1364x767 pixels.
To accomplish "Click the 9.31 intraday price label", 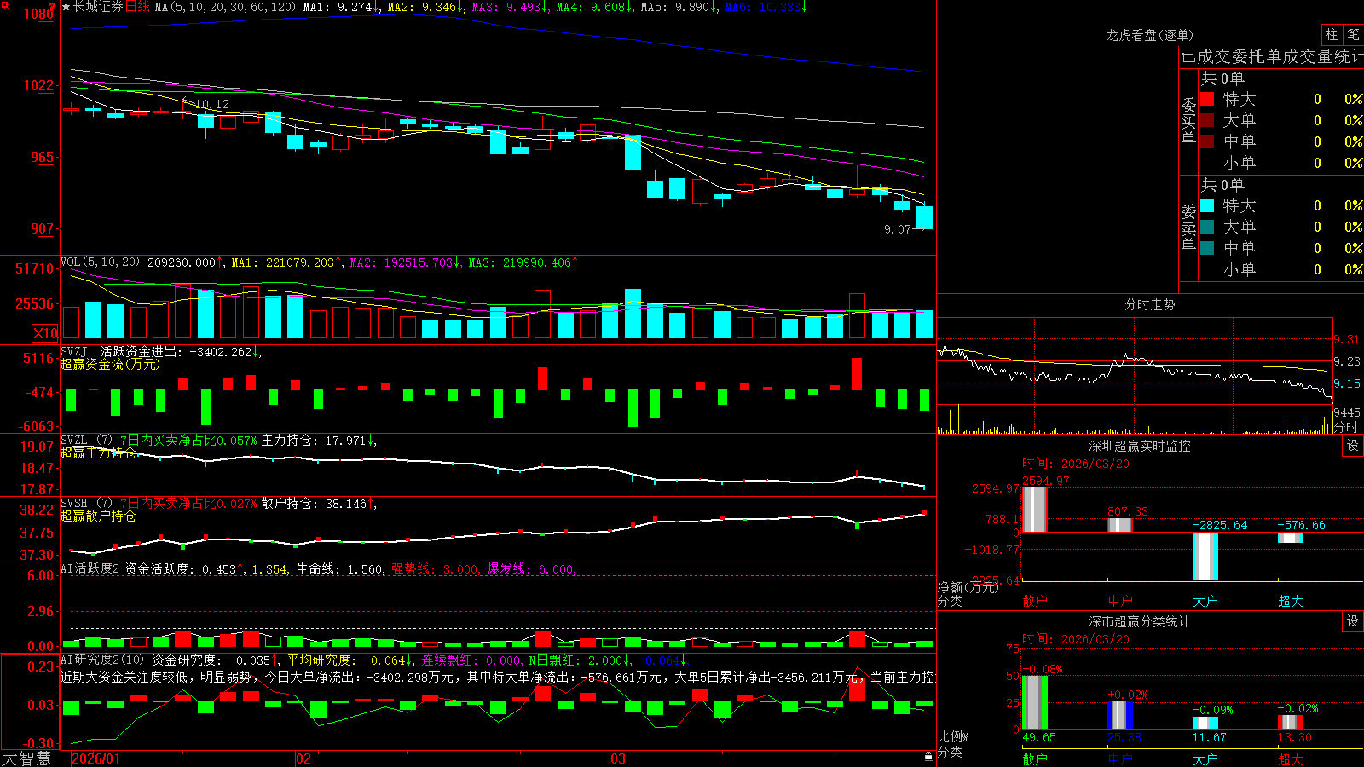I will coord(1346,339).
